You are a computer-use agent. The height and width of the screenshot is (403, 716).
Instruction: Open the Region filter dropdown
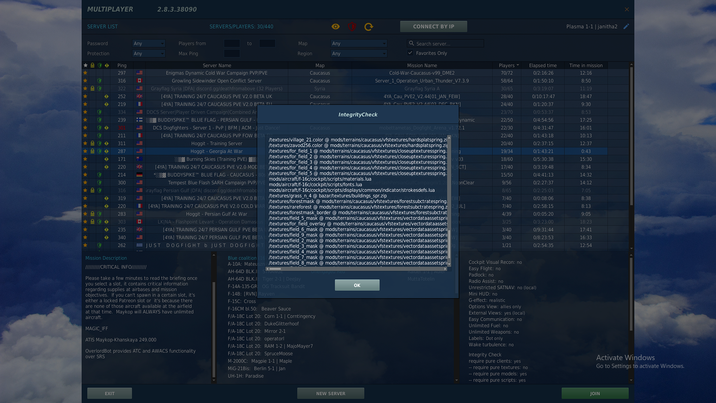click(x=359, y=53)
